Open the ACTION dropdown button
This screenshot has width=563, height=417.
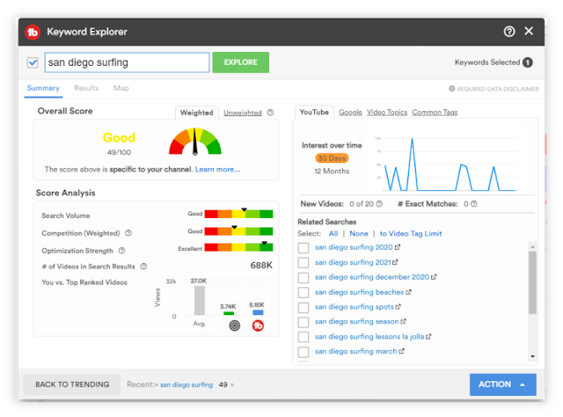click(502, 384)
